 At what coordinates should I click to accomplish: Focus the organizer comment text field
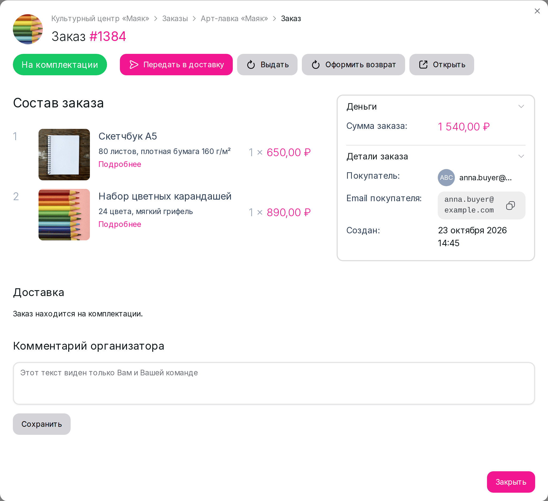pyautogui.click(x=274, y=383)
